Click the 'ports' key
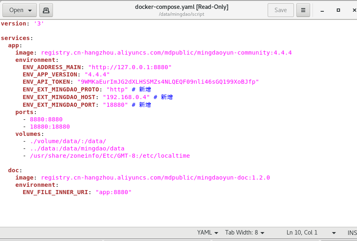Viewport: 357px width, 241px height. point(24,112)
